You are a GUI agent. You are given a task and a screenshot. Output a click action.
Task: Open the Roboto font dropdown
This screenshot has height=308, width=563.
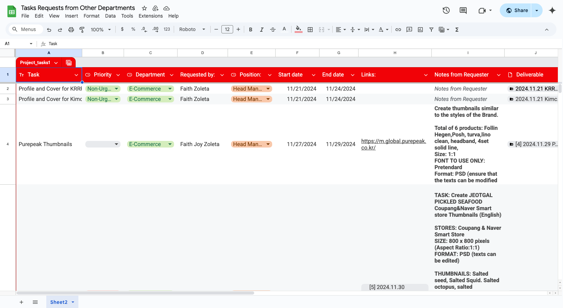point(192,30)
